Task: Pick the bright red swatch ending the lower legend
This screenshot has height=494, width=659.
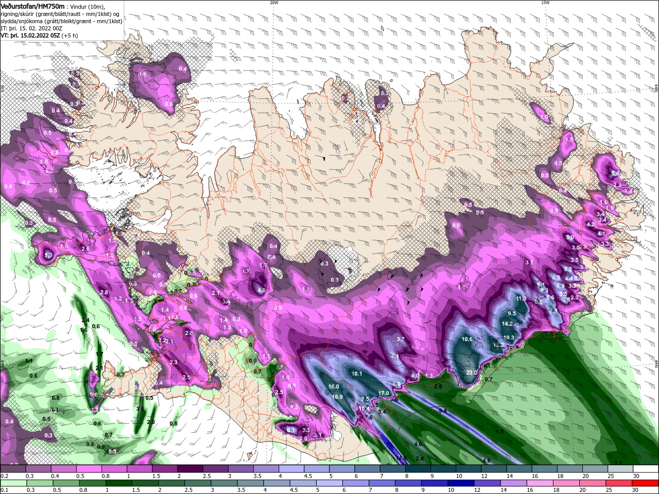Action: (x=646, y=483)
